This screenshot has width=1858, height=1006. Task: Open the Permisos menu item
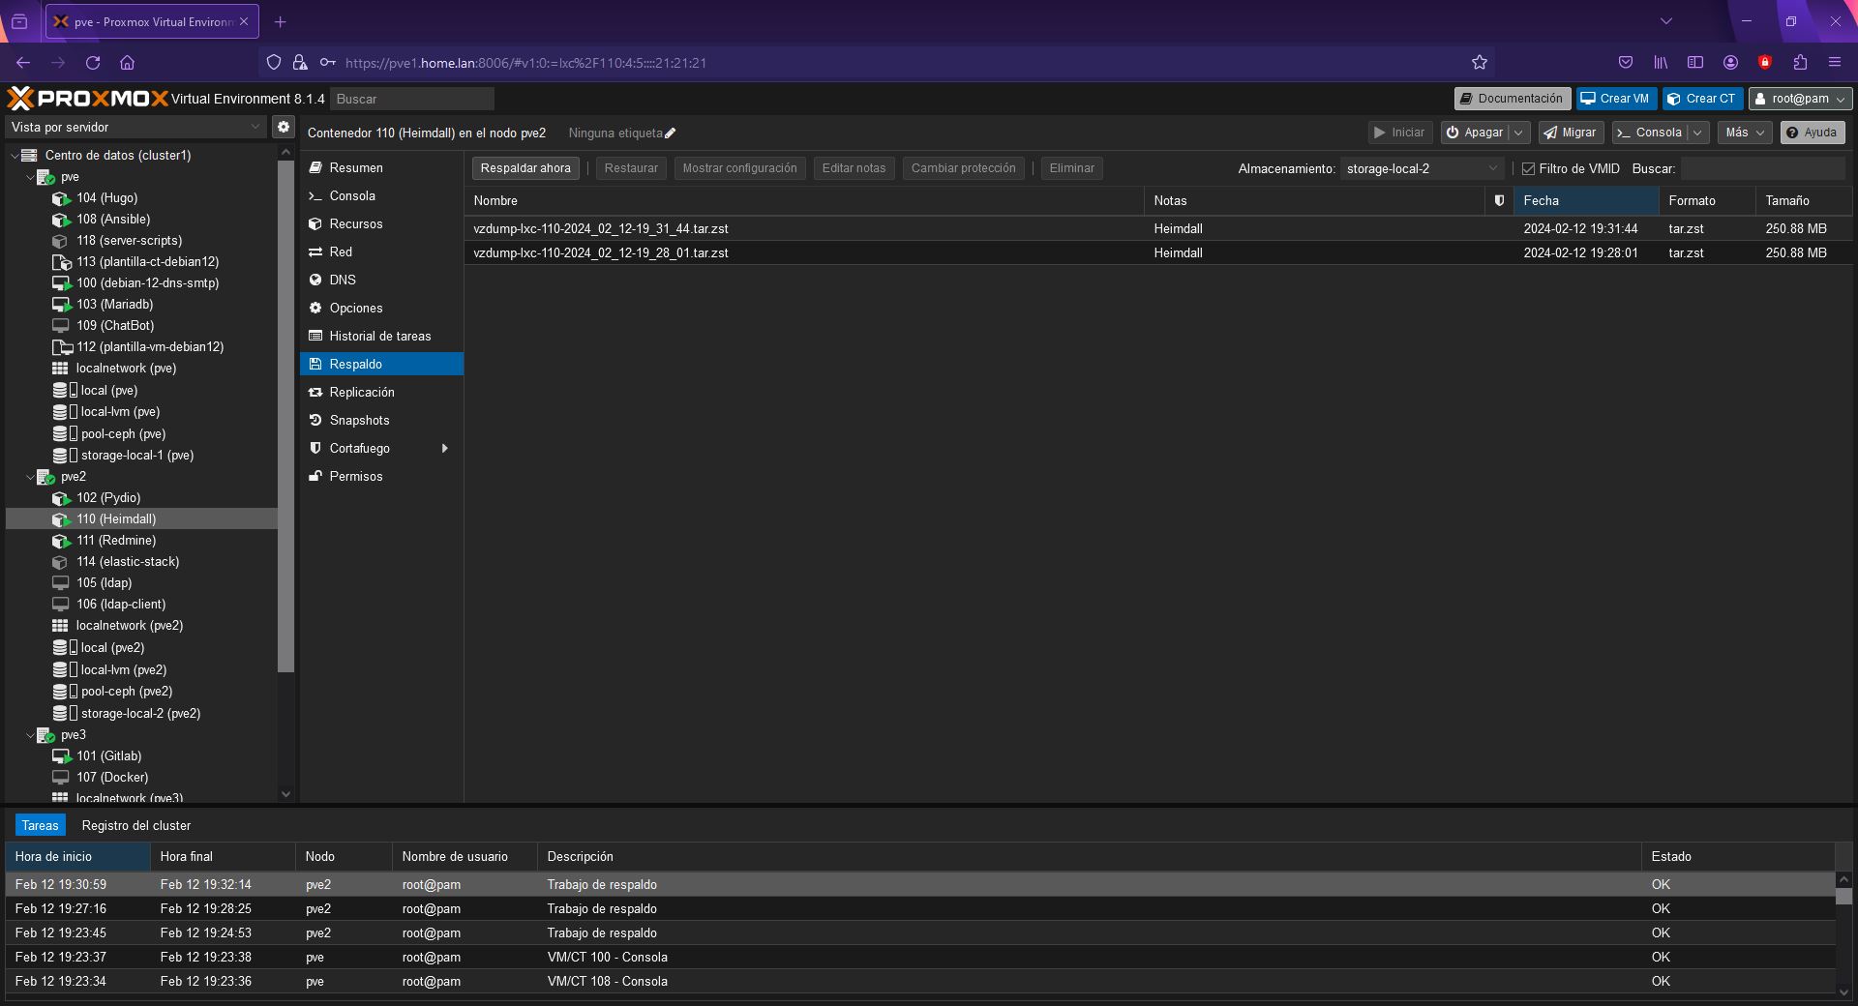[x=381, y=476]
